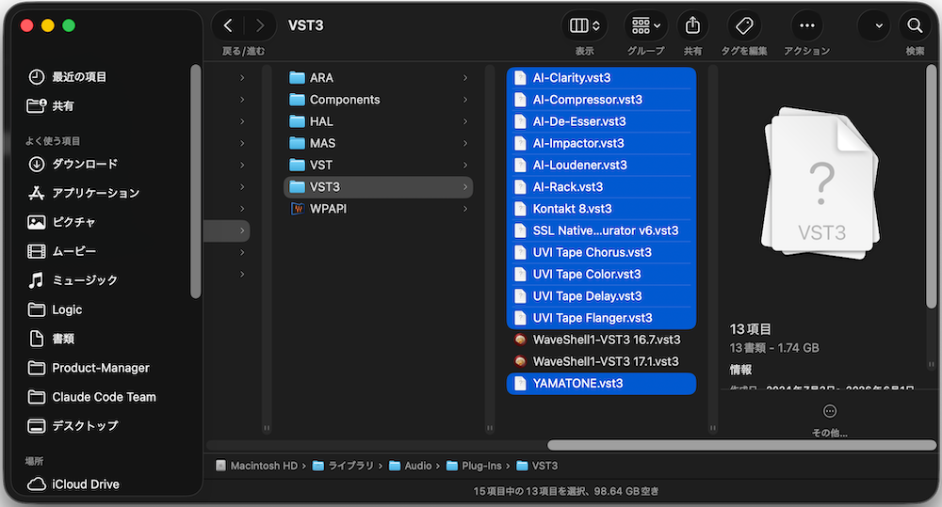Select AI-Impactor.vst3 file
Image resolution: width=942 pixels, height=507 pixels.
coord(601,143)
